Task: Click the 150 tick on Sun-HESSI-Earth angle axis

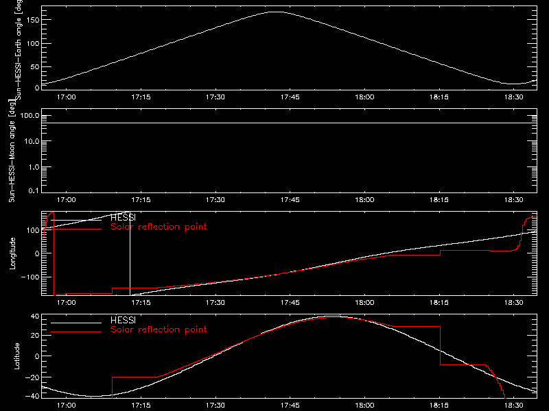Action: coord(34,20)
